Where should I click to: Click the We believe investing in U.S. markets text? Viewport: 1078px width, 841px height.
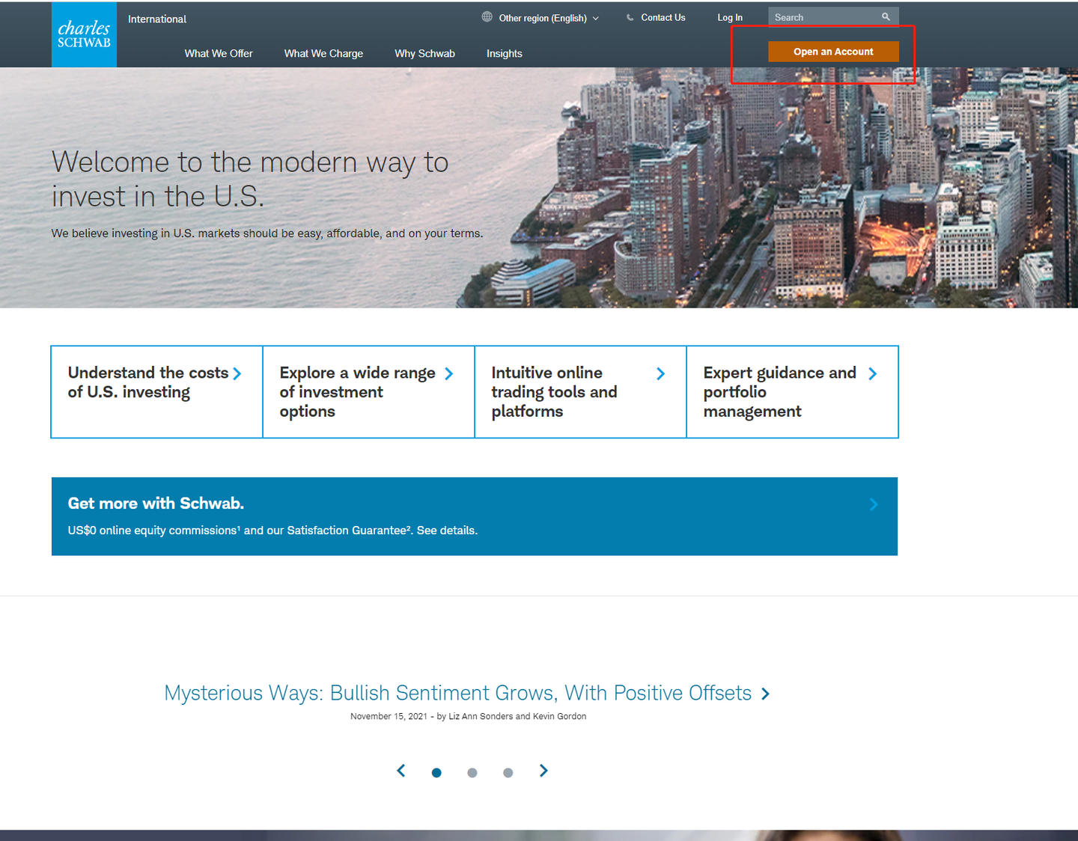click(x=267, y=233)
